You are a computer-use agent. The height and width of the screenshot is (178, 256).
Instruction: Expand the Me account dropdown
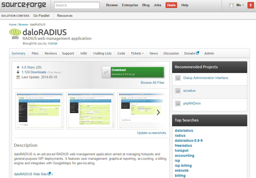click(240, 5)
